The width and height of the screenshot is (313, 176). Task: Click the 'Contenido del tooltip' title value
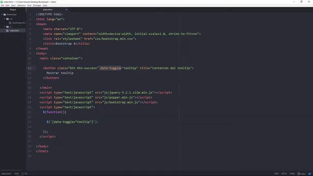point(171,68)
